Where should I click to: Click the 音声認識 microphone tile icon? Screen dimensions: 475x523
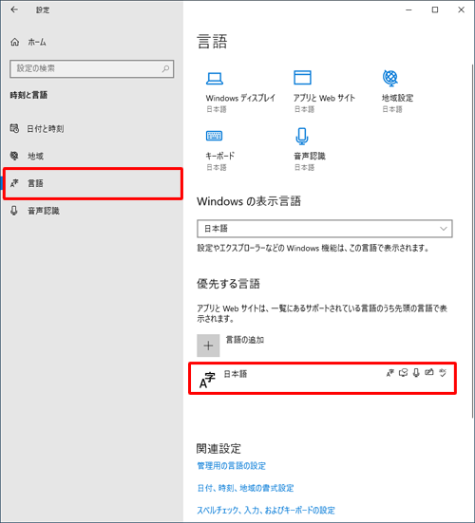click(302, 137)
